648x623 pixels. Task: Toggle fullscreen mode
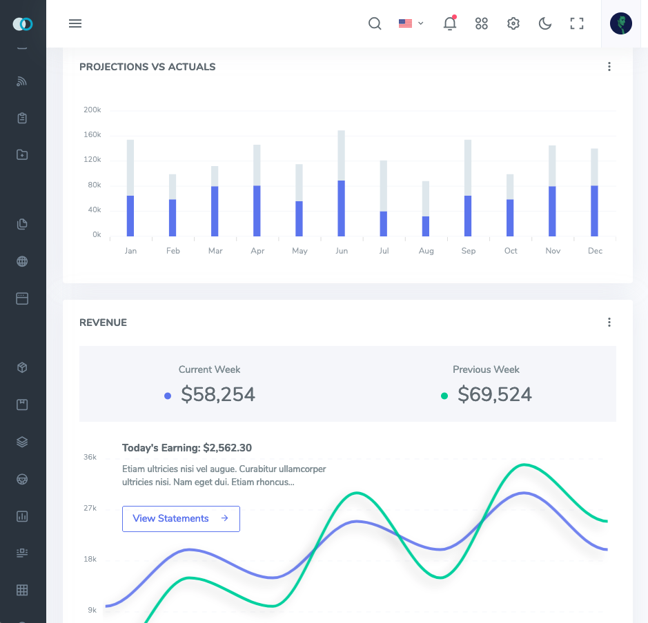coord(577,23)
